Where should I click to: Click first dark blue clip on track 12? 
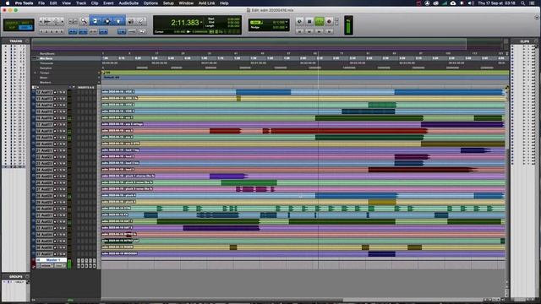[x=263, y=92]
